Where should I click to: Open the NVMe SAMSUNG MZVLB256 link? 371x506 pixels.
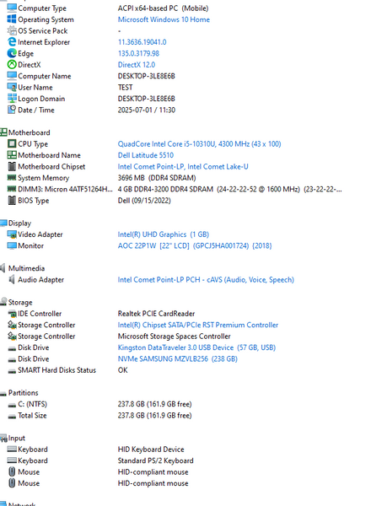tap(177, 358)
